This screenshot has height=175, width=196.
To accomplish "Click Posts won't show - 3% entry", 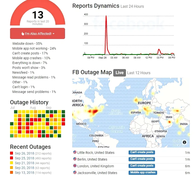I will pos(29,67).
